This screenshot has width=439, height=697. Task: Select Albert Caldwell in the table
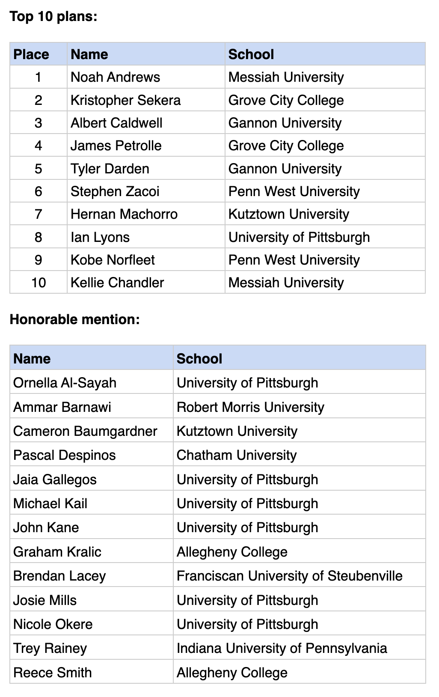116,123
